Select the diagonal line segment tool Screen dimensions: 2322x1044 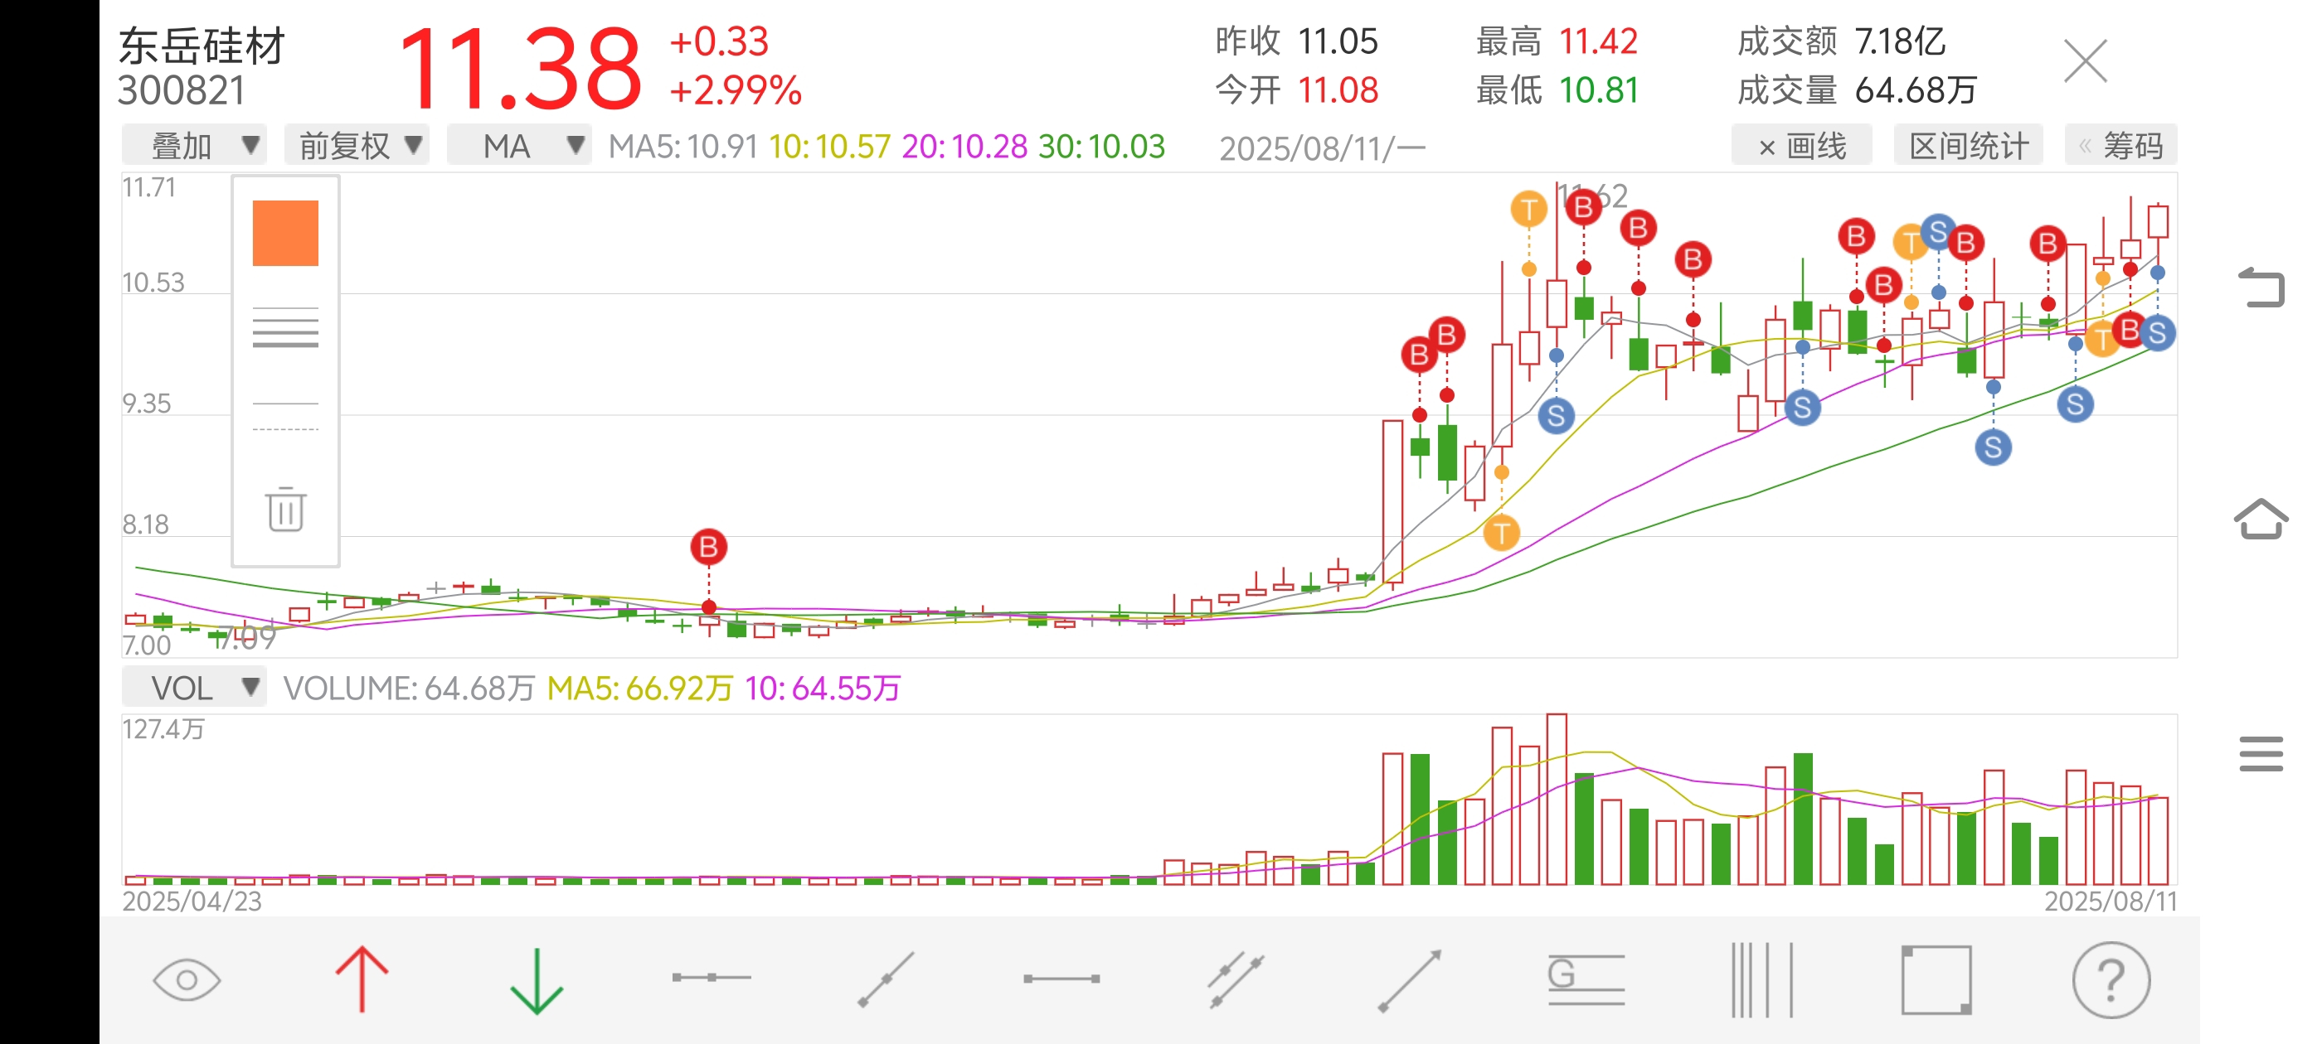886,979
